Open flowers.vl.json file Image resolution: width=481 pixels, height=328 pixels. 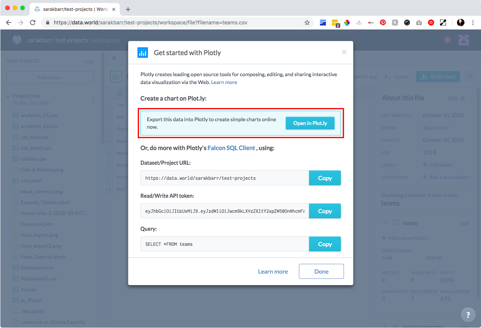pyautogui.click(x=37, y=224)
